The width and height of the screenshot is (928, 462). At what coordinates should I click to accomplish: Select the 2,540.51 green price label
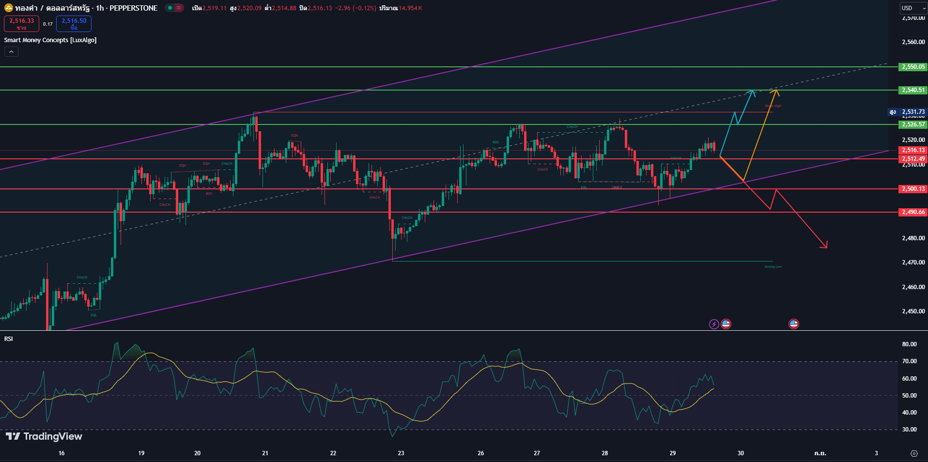(x=913, y=90)
